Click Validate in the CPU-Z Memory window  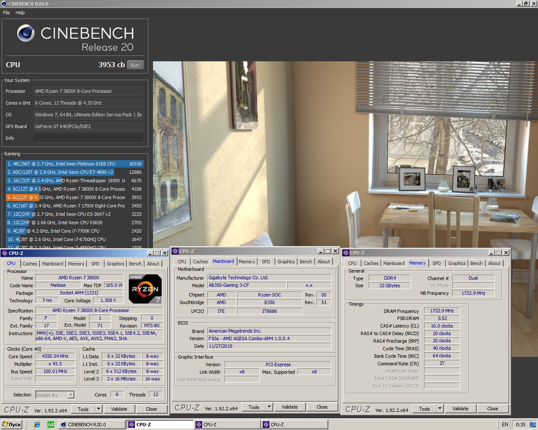[x=461, y=409]
